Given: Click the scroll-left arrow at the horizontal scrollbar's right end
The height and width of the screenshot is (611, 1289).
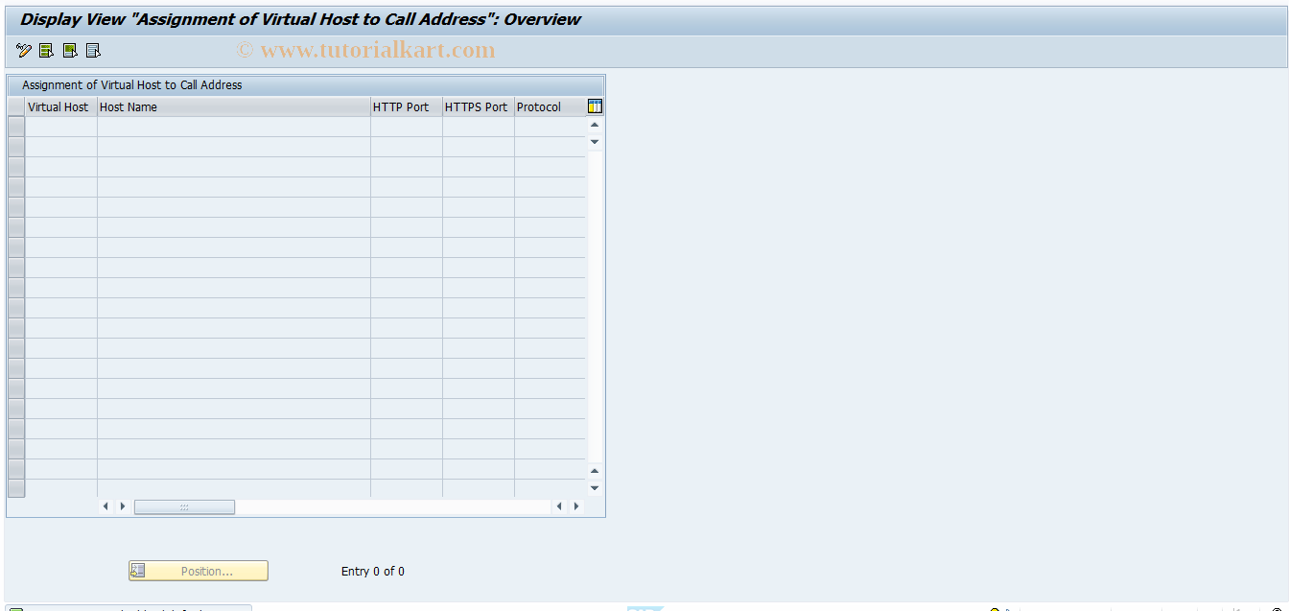Looking at the screenshot, I should [x=560, y=506].
